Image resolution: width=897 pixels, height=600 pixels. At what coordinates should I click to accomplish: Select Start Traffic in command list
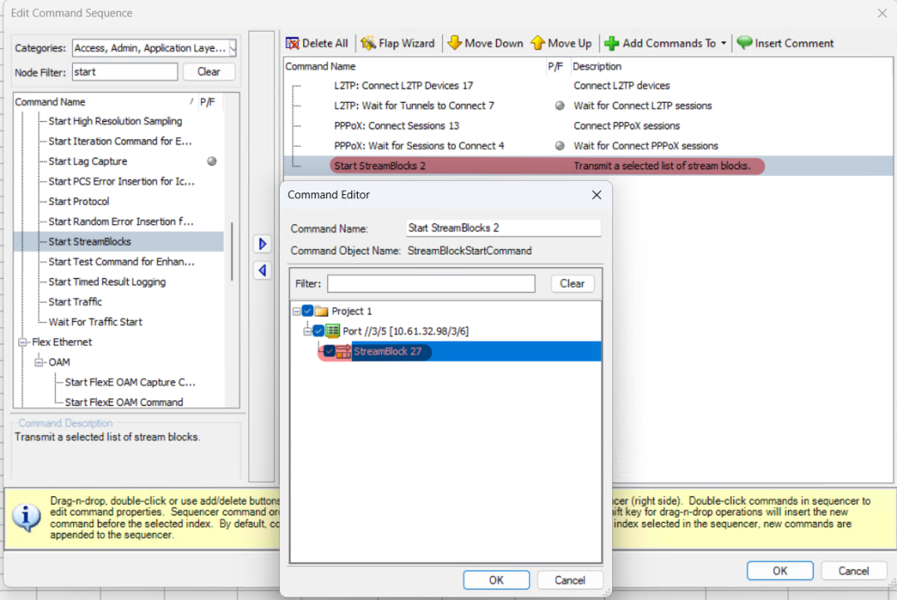pos(76,302)
